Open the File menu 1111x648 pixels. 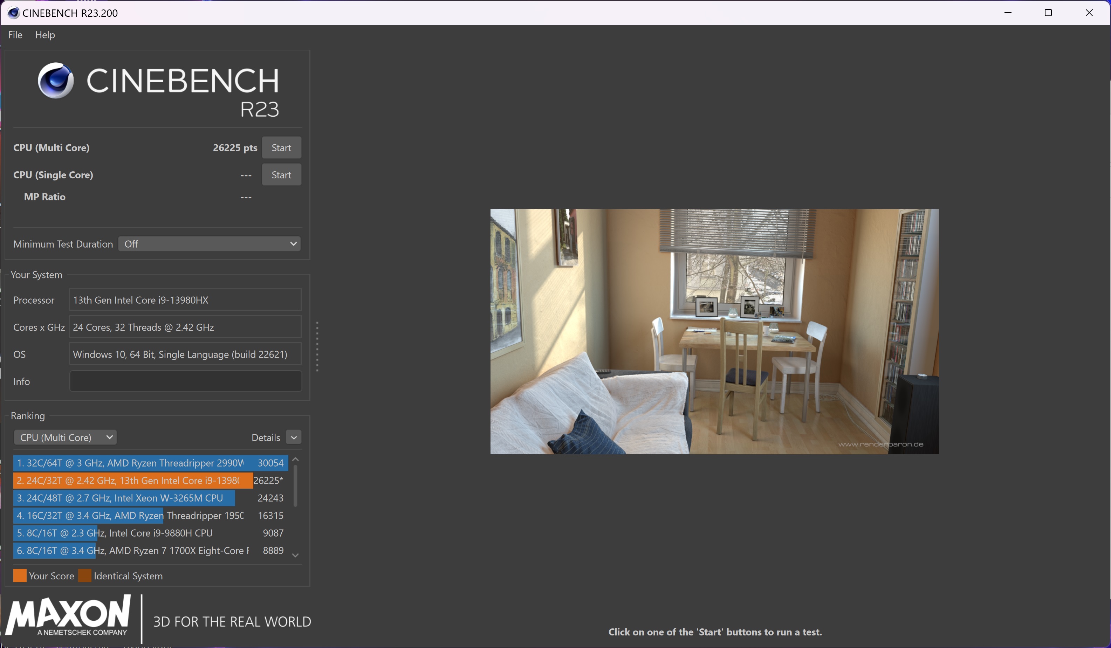pos(15,35)
